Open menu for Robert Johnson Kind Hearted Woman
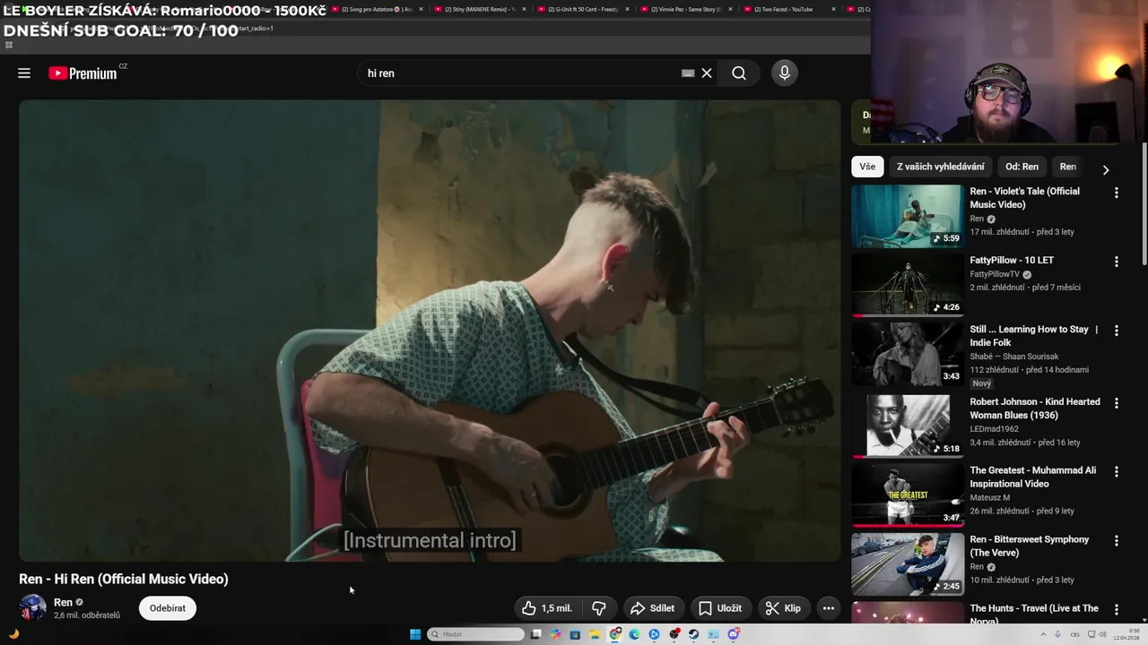 [x=1117, y=403]
